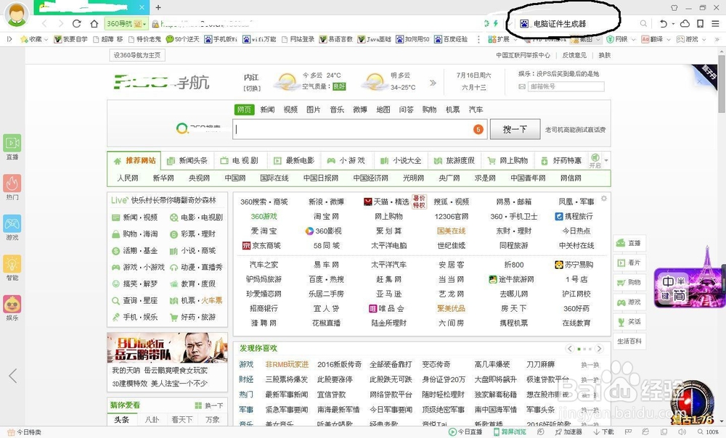
Task: Open 今日特卖 in status bar
Action: 25,432
